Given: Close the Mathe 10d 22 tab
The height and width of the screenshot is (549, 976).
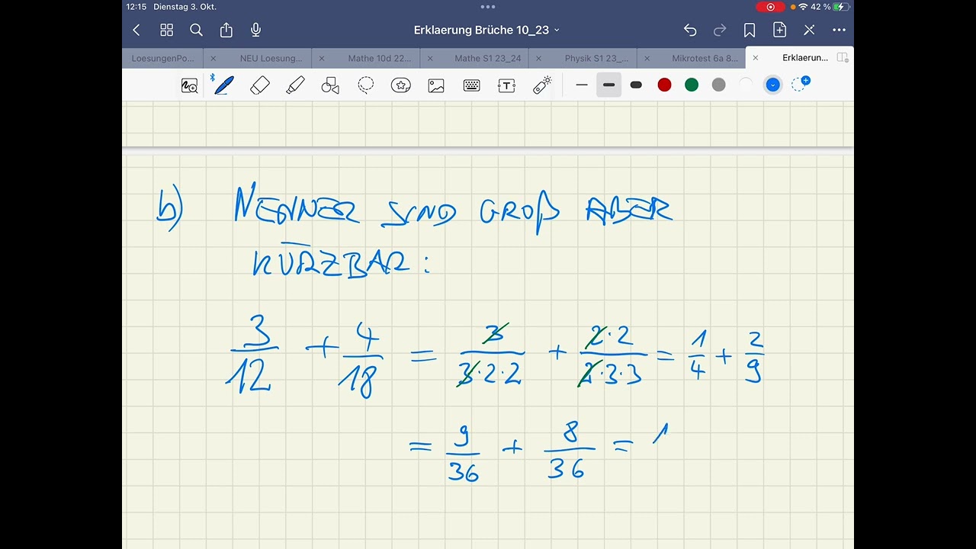Looking at the screenshot, I should 321,58.
